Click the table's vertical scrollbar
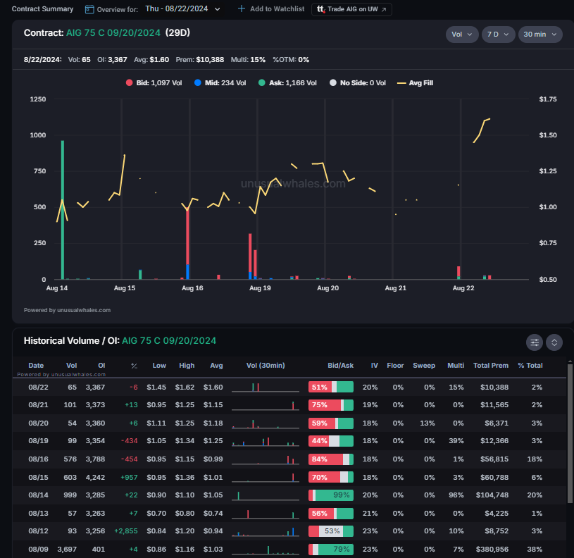This screenshot has width=574, height=558. [x=570, y=432]
